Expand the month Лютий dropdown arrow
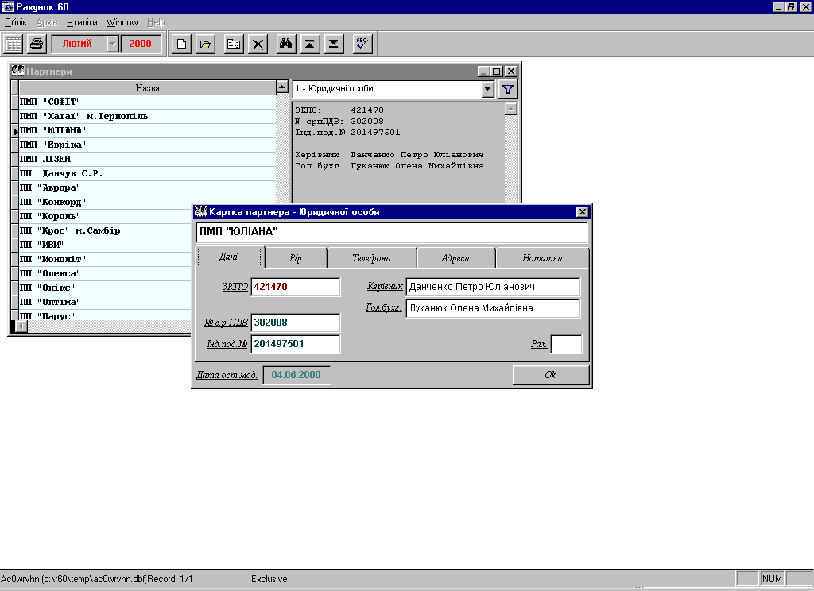 point(113,44)
